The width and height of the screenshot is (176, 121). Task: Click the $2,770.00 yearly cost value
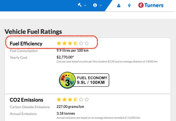click(65, 57)
